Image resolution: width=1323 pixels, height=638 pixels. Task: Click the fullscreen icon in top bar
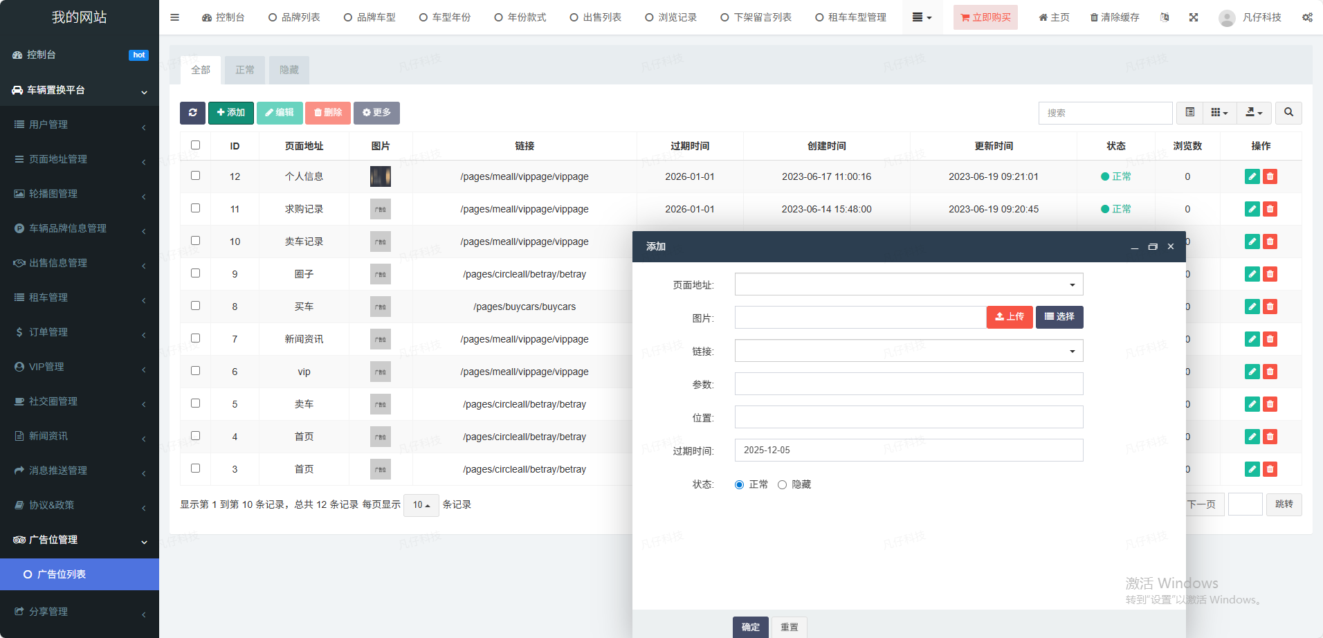[1194, 17]
